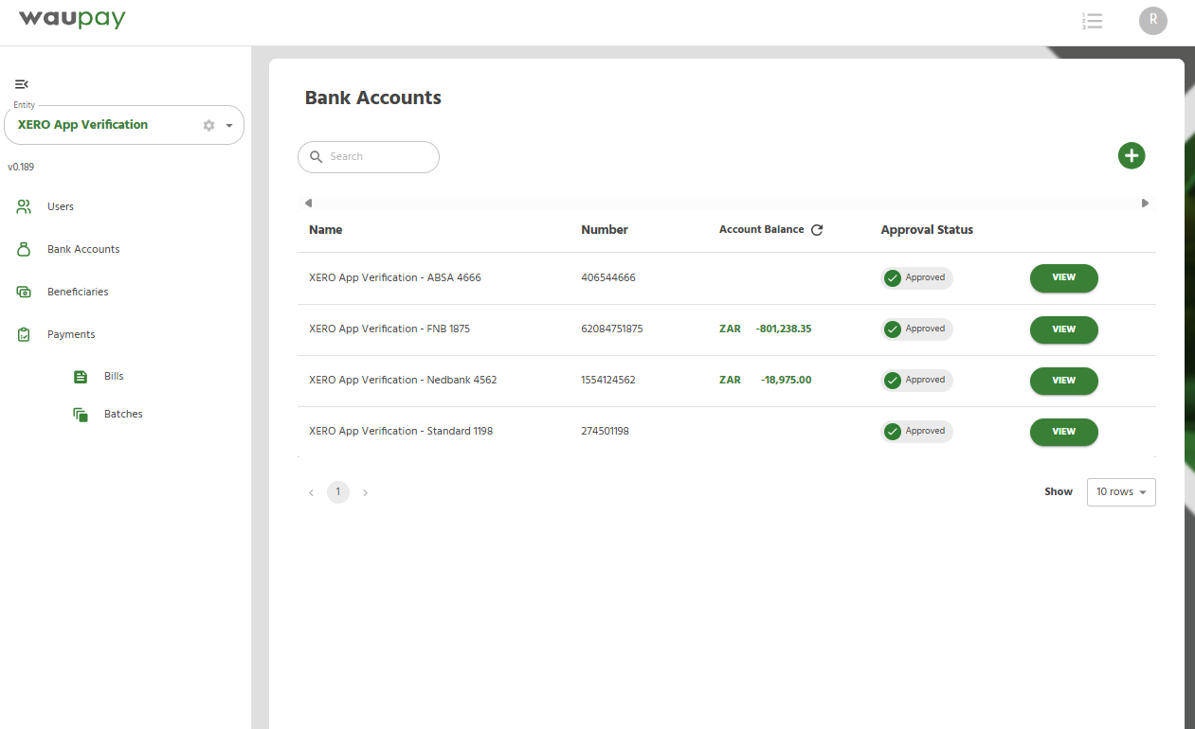Open the task list icon in header

(1092, 21)
